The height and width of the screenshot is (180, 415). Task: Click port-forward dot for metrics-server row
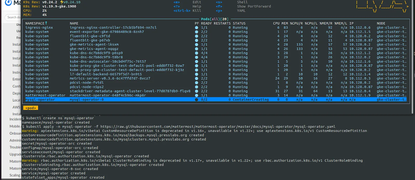[197, 78]
